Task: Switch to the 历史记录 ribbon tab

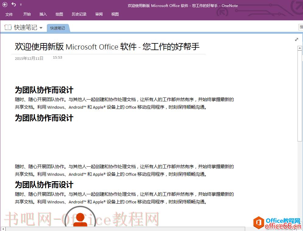Action: pyautogui.click(x=79, y=14)
